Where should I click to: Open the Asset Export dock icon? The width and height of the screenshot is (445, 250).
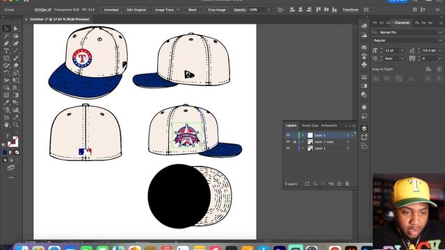click(364, 137)
